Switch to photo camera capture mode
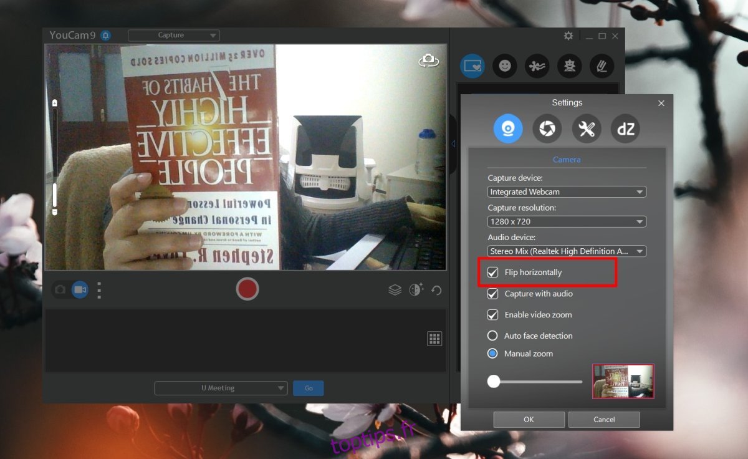 coord(60,290)
